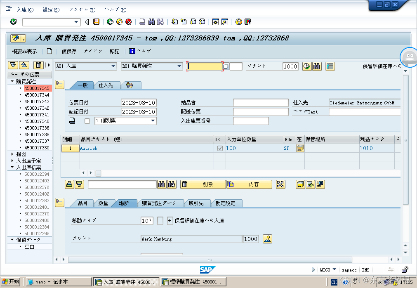Open the A01 入庫 action dropdown
The height and width of the screenshot is (288, 417).
pos(113,66)
